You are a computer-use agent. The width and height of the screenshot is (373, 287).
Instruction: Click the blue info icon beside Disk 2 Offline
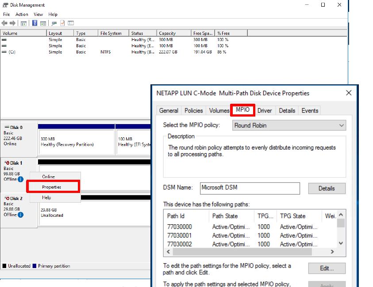[20, 215]
